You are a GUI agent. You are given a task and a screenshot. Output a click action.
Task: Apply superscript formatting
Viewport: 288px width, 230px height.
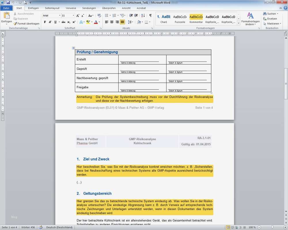pos(74,22)
